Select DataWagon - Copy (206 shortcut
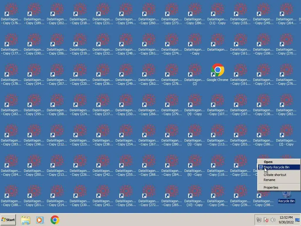 57,44
